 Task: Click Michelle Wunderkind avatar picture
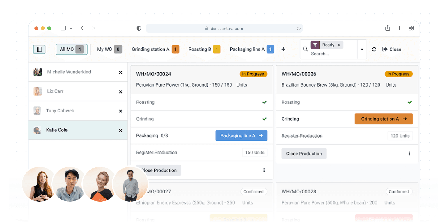coord(38,72)
